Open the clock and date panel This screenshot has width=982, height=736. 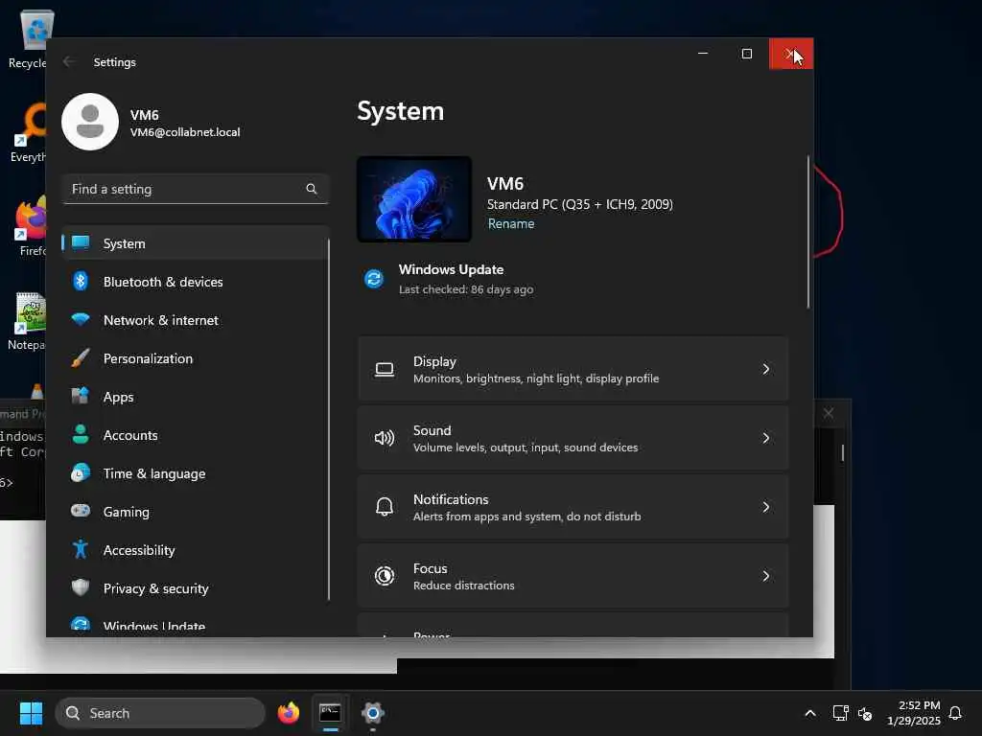[913, 713]
